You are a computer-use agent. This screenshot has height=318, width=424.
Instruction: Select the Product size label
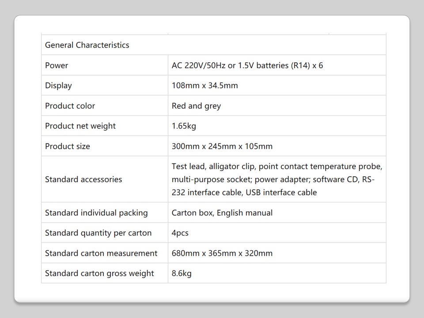click(x=67, y=146)
